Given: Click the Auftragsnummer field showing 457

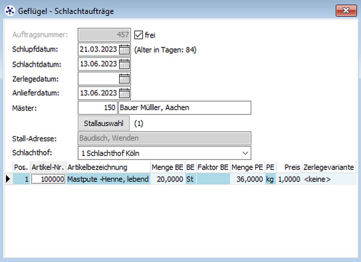Looking at the screenshot, I should pyautogui.click(x=104, y=35).
